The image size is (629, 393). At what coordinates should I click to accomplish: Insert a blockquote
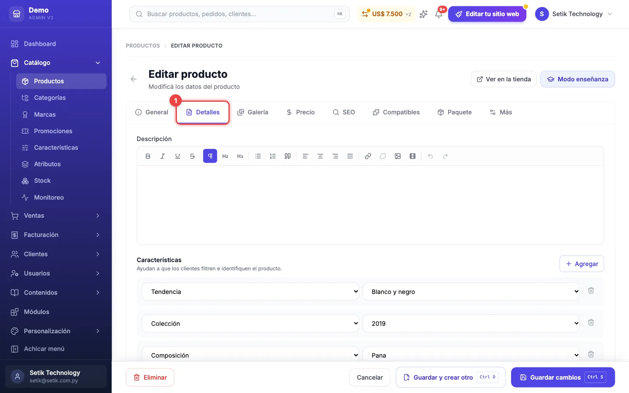[x=288, y=156]
